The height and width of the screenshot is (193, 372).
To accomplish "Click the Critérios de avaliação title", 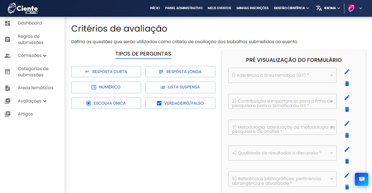I will click(x=119, y=29).
